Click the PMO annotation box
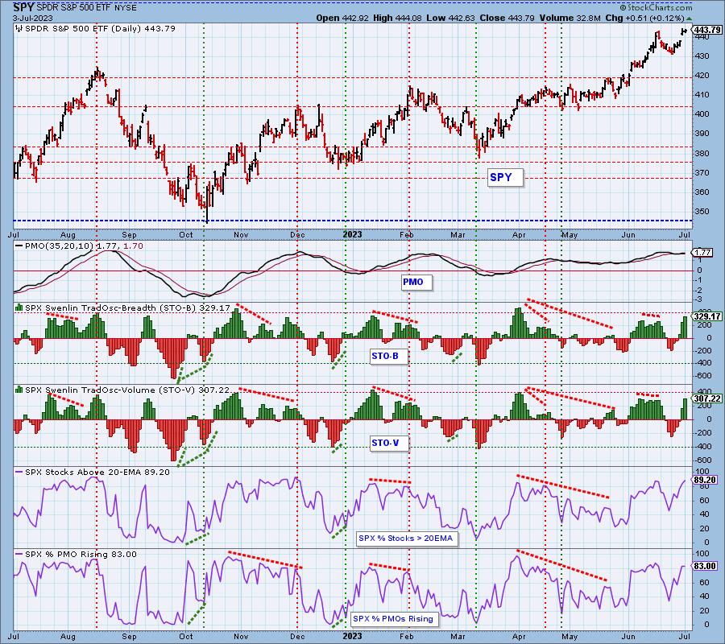The image size is (725, 644). tap(416, 282)
